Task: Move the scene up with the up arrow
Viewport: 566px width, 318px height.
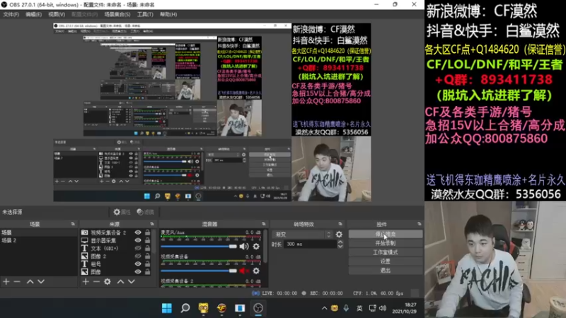Action: [30, 281]
